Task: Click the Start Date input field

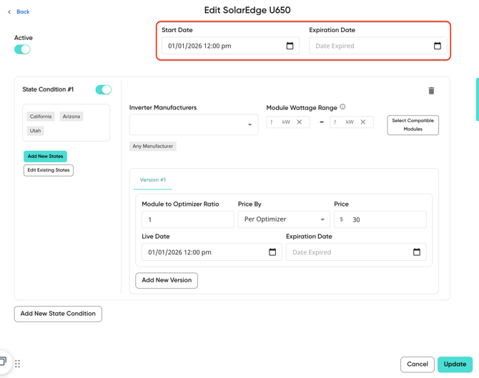Action: [230, 46]
